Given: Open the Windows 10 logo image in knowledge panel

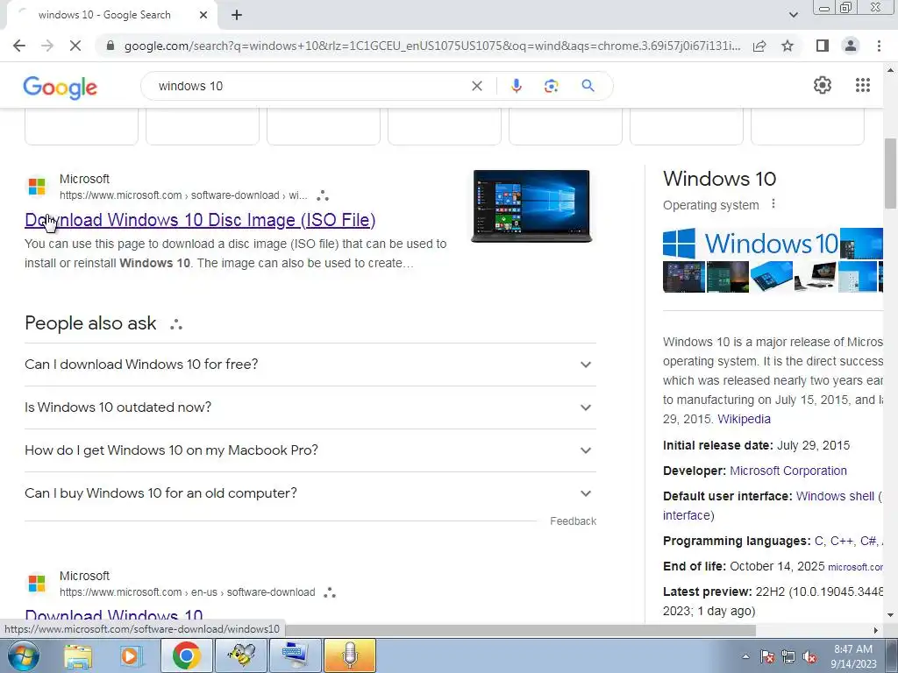Looking at the screenshot, I should click(x=751, y=244).
